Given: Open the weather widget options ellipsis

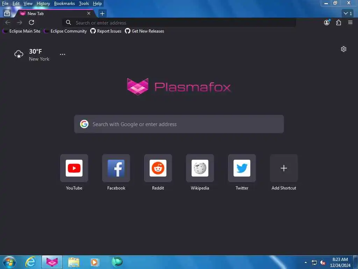Looking at the screenshot, I should click(63, 54).
